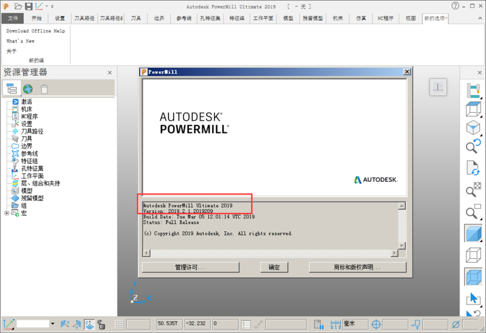This screenshot has height=333, width=486.
Task: Click 确定 to close the about dialog
Action: (274, 267)
